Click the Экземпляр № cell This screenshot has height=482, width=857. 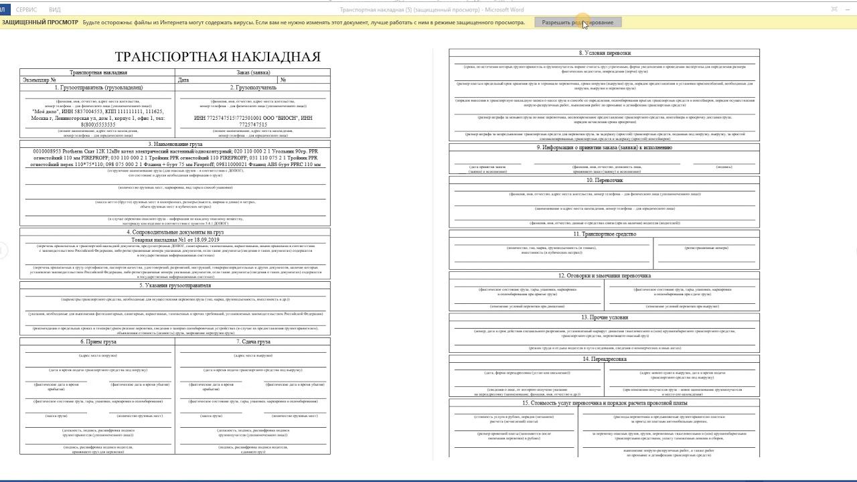98,80
